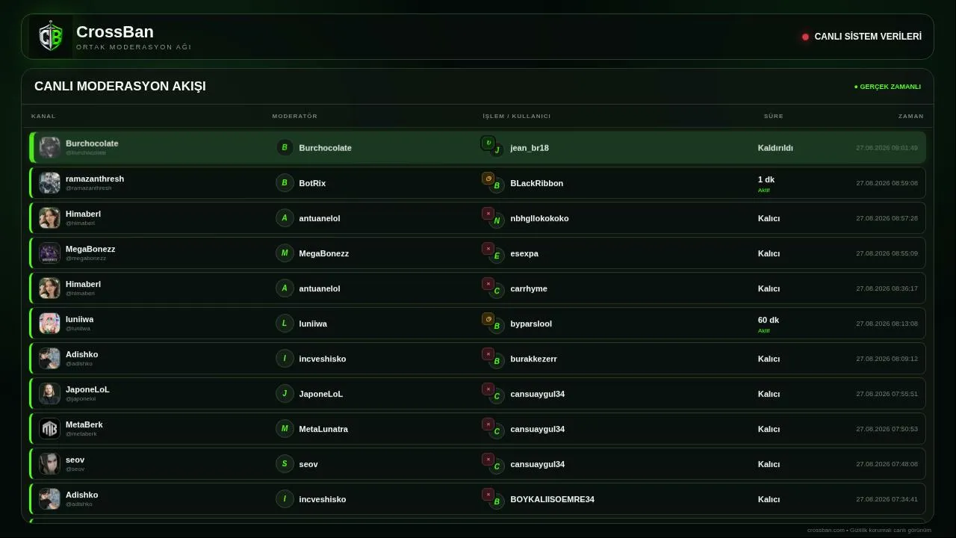Viewport: 956px width, 538px height.
Task: Select banned user BOYKALIISOEMRE34
Action: click(552, 499)
